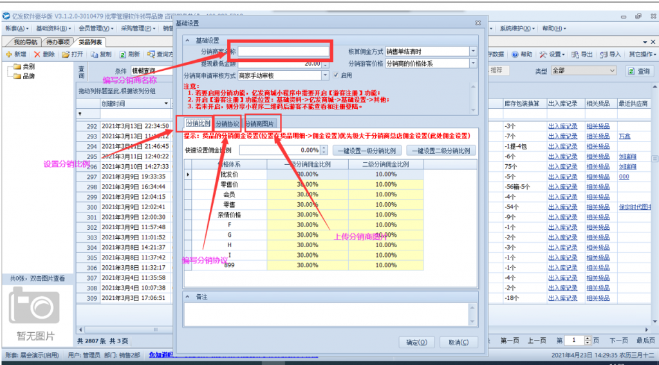Click the 取消(C) button
659x365 pixels.
(x=458, y=342)
